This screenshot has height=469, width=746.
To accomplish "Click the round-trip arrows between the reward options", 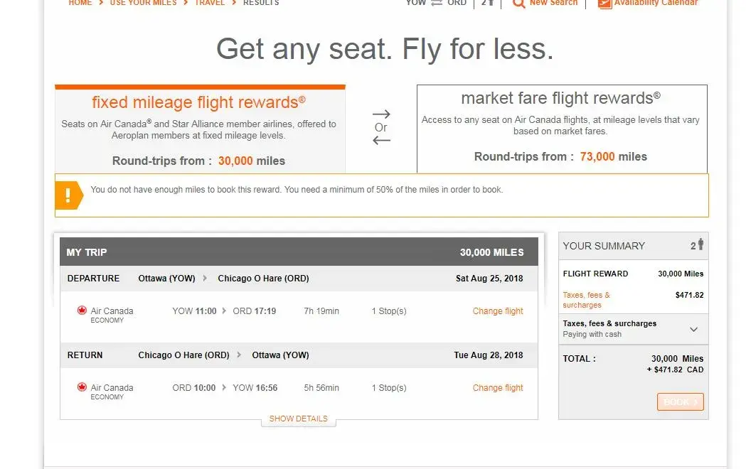I will [x=381, y=127].
